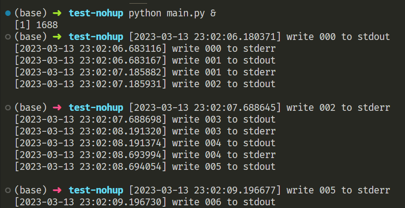Click the blue filled command decoration dot
The height and width of the screenshot is (208, 405).
pyautogui.click(x=8, y=13)
